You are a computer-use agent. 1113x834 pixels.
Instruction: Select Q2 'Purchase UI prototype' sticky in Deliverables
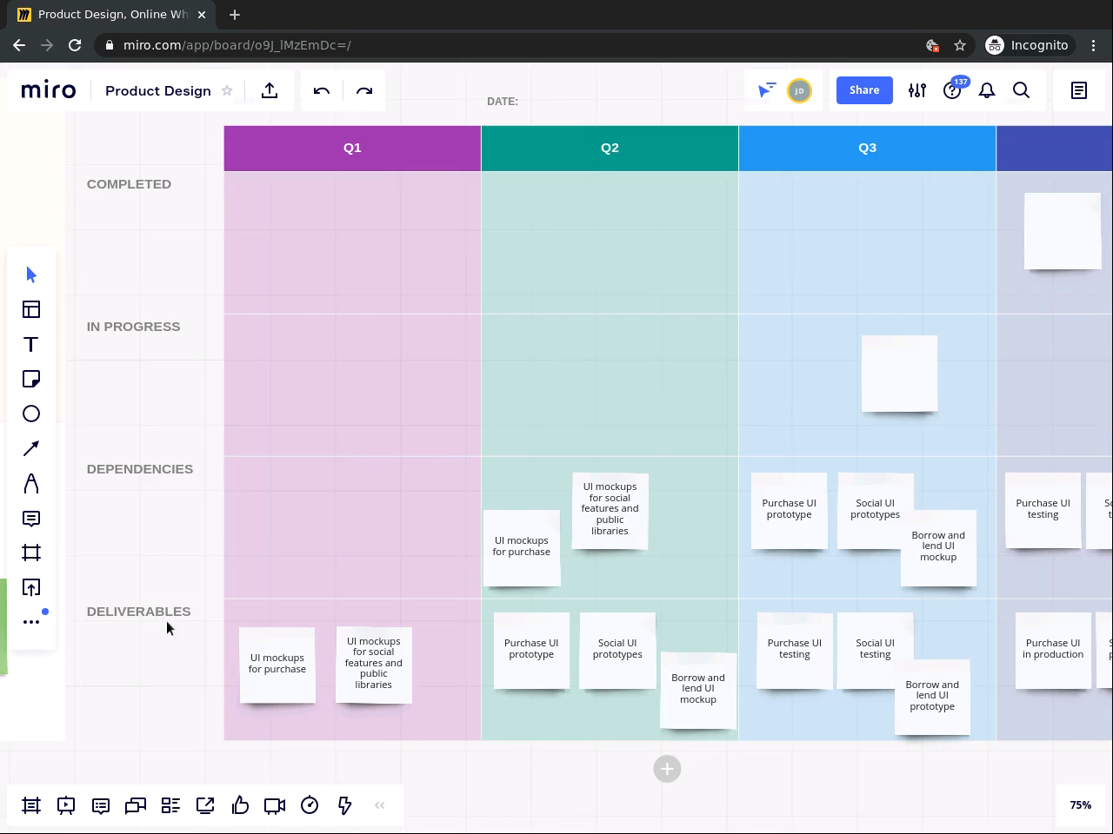pyautogui.click(x=531, y=650)
